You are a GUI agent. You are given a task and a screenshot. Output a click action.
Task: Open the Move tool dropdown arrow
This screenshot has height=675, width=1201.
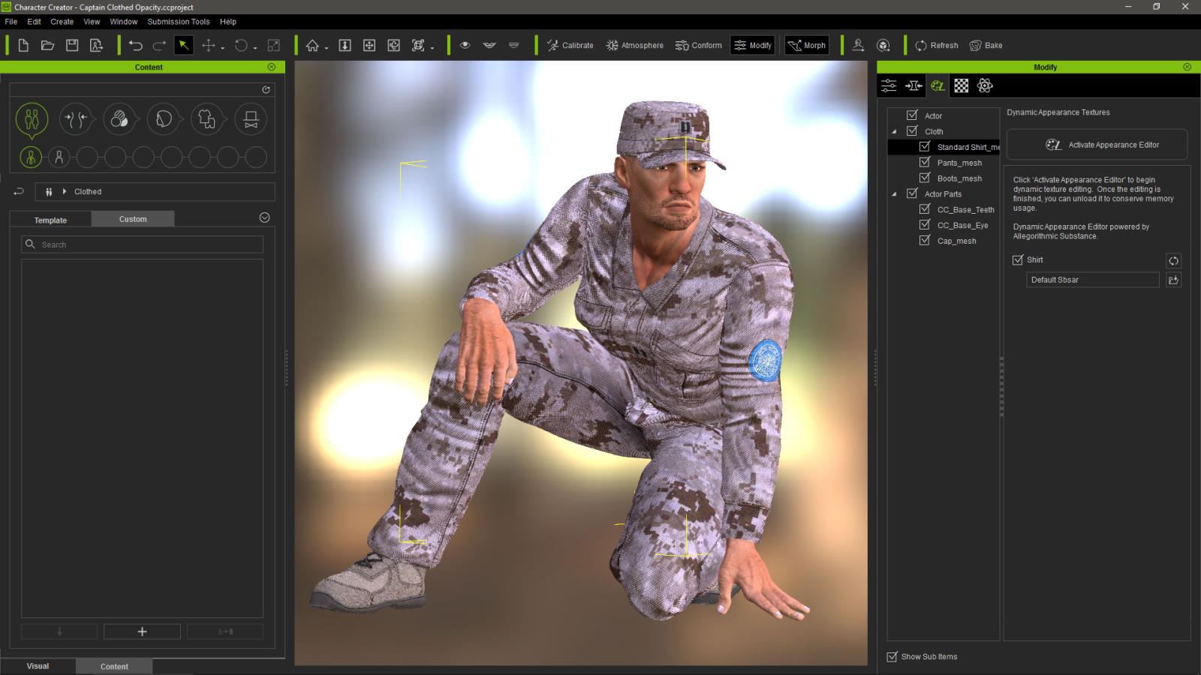223,48
